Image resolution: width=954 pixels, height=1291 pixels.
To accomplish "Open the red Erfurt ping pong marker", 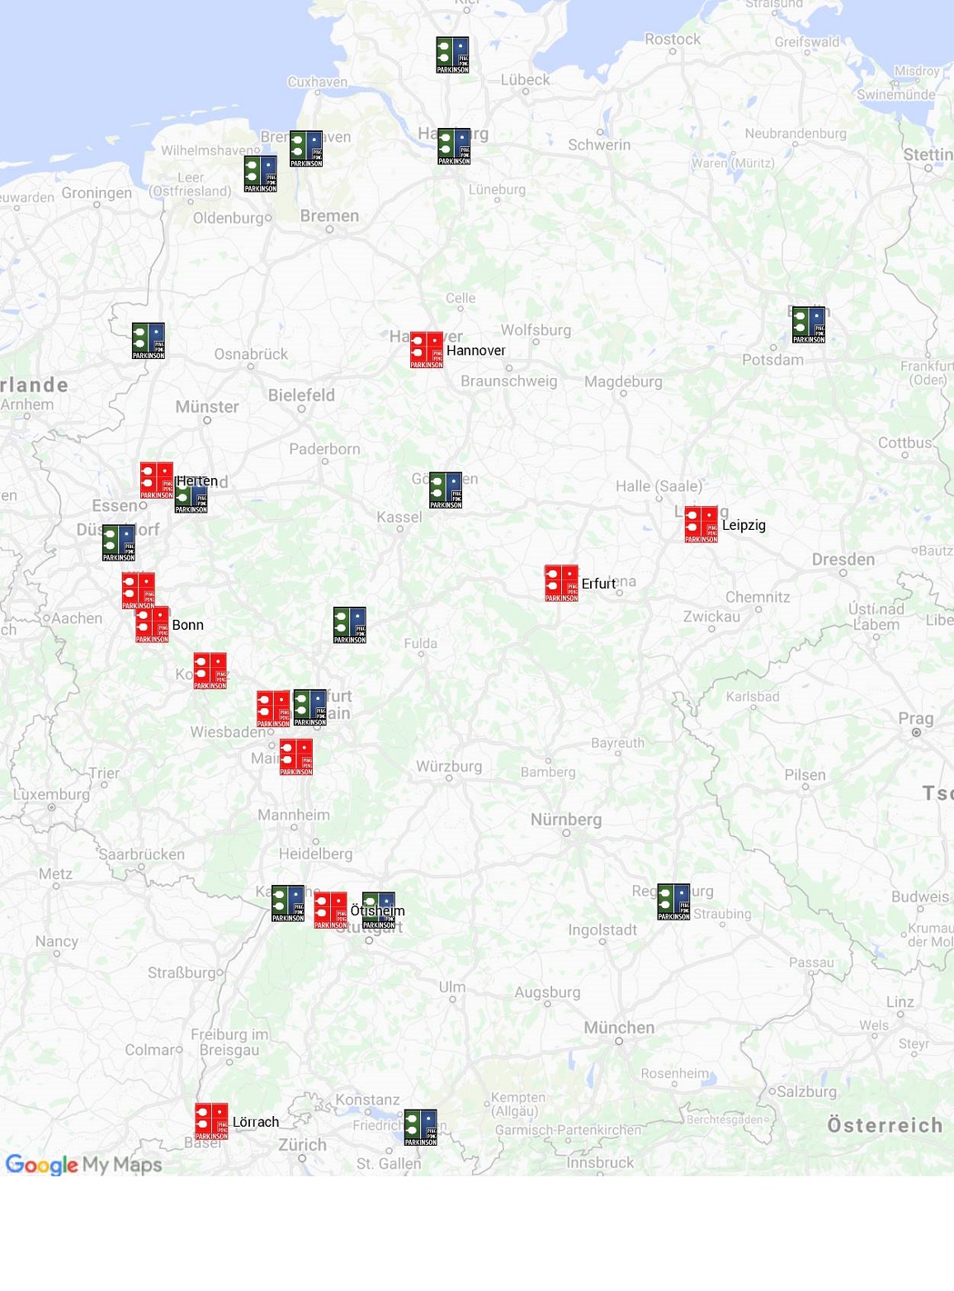I will coord(561,583).
